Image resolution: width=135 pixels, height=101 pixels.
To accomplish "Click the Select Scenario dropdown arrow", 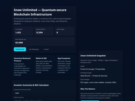I will [73, 101].
